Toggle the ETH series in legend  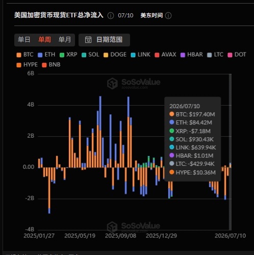[46, 55]
